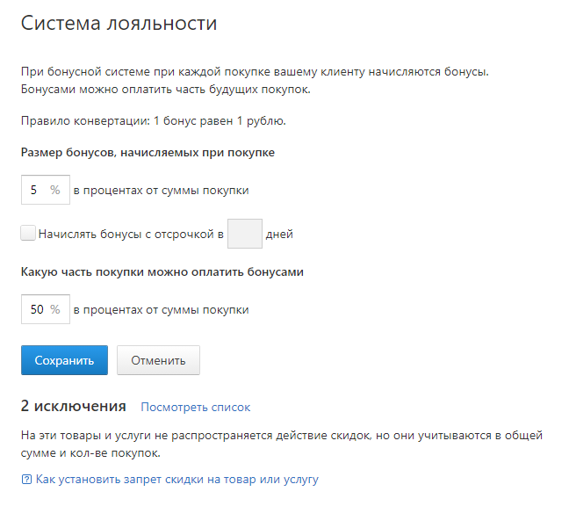Click the help question-mark icon
Image resolution: width=569 pixels, height=506 pixels.
[x=26, y=480]
